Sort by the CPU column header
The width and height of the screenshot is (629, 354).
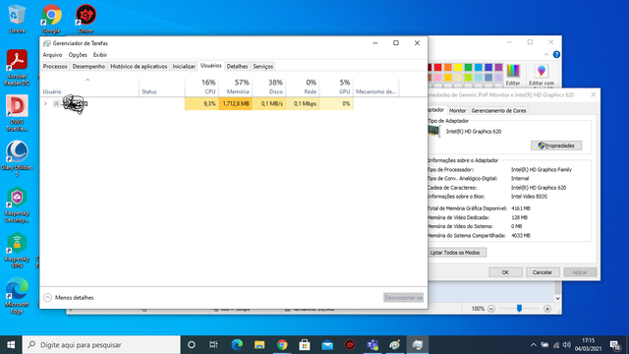coord(201,87)
